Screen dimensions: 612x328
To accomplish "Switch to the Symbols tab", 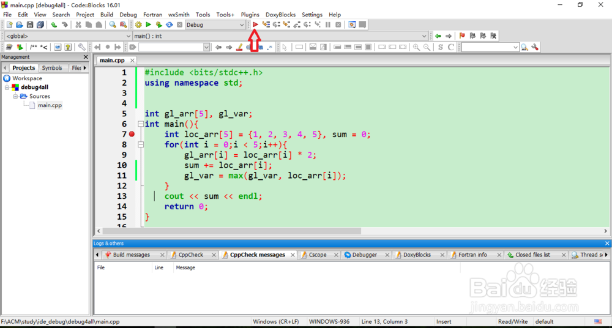I will point(52,68).
